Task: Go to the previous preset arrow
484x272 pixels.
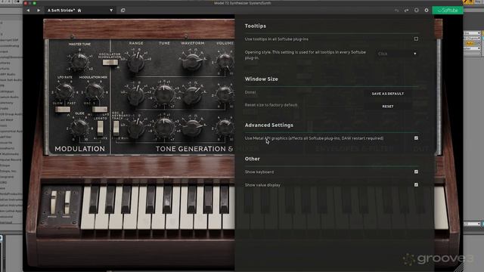Action: [x=28, y=11]
